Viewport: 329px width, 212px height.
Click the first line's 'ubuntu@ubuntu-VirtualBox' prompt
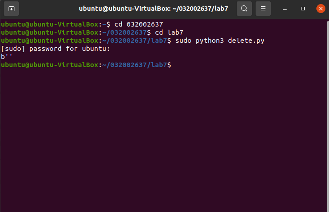click(x=49, y=24)
